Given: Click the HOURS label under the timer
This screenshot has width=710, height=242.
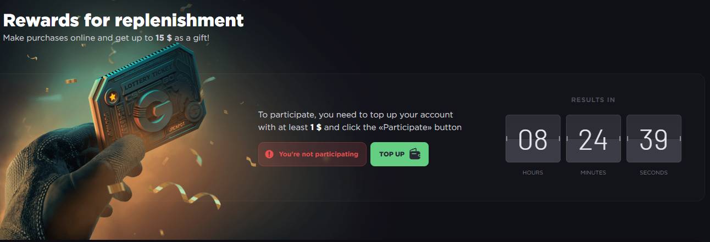Looking at the screenshot, I should [532, 172].
